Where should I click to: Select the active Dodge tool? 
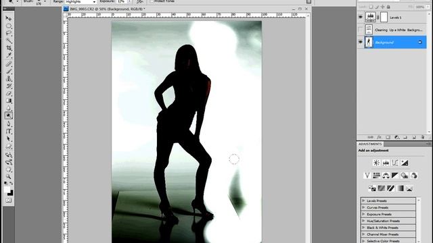(x=9, y=115)
